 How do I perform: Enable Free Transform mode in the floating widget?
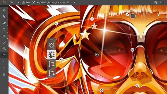(51, 55)
